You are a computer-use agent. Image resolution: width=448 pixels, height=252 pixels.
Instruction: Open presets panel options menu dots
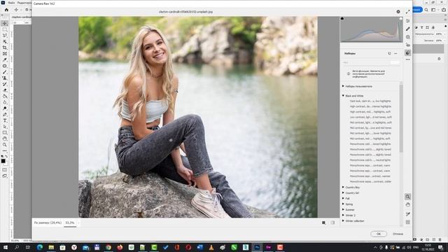[395, 53]
